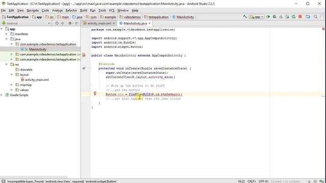
Task: Click fold toggle beside onCreate method
Action: [91, 68]
